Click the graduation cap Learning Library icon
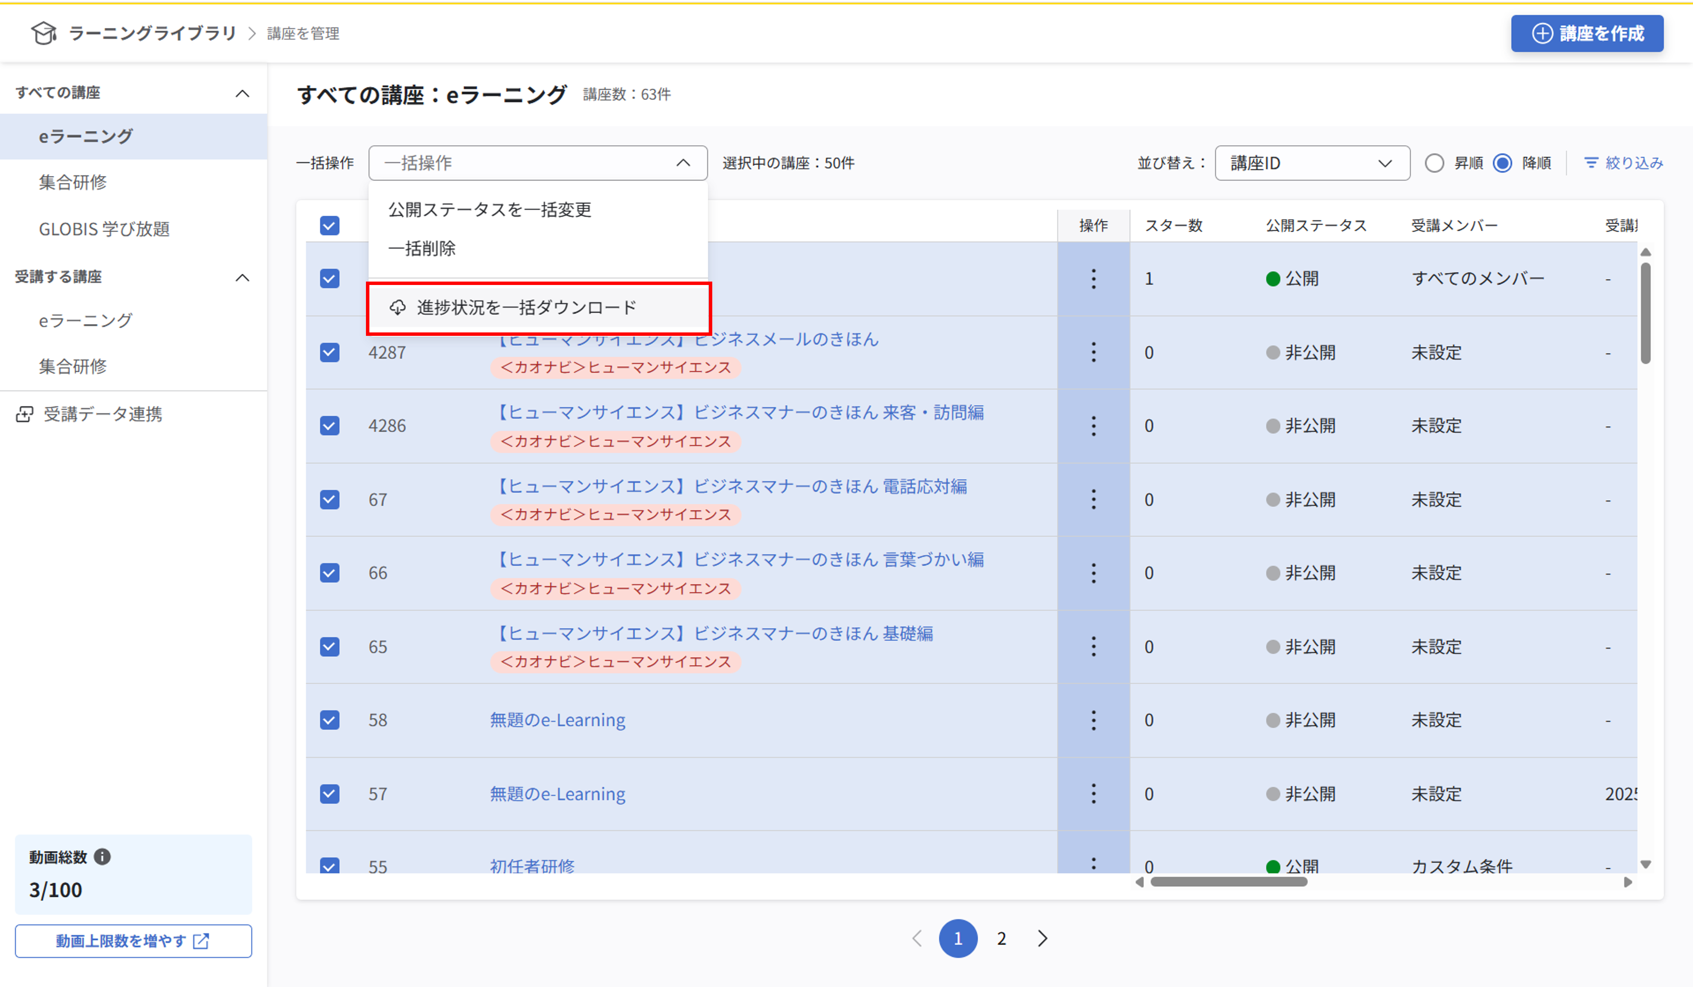The height and width of the screenshot is (987, 1693). 44,33
